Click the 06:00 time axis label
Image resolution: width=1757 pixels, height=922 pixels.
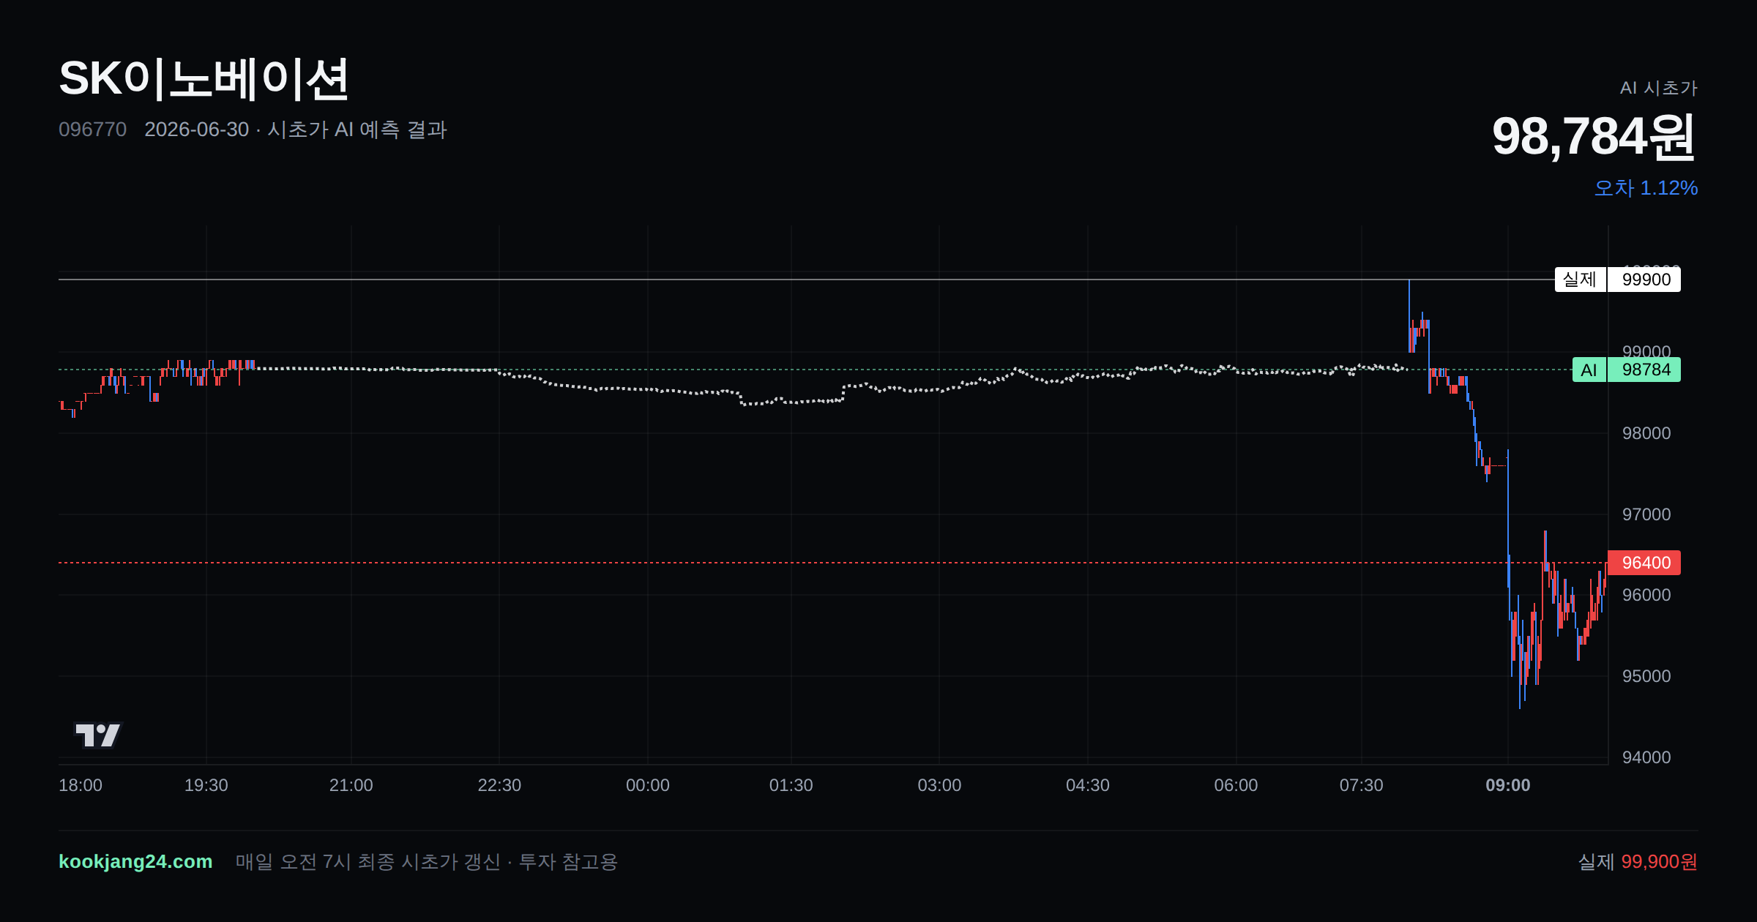click(x=1236, y=785)
